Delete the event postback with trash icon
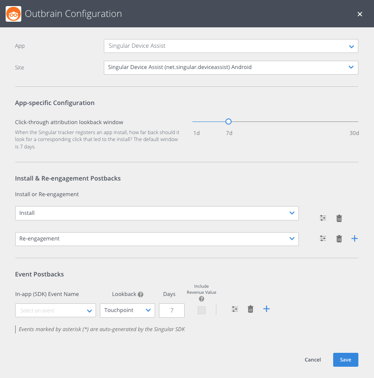The image size is (374, 378). pyautogui.click(x=251, y=309)
